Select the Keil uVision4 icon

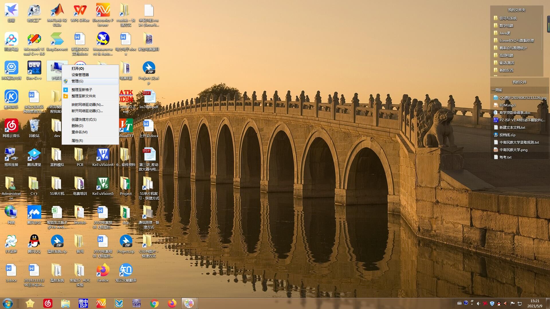(103, 157)
